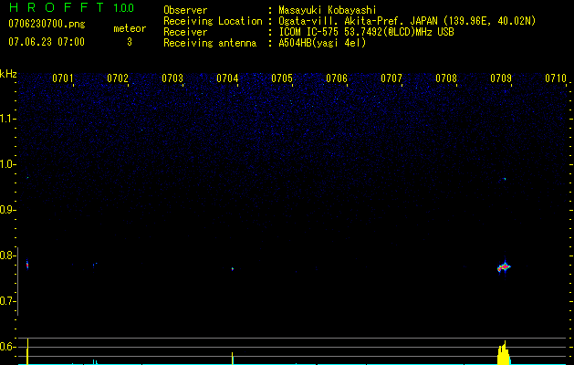Click the 0708 time marker

click(x=446, y=78)
